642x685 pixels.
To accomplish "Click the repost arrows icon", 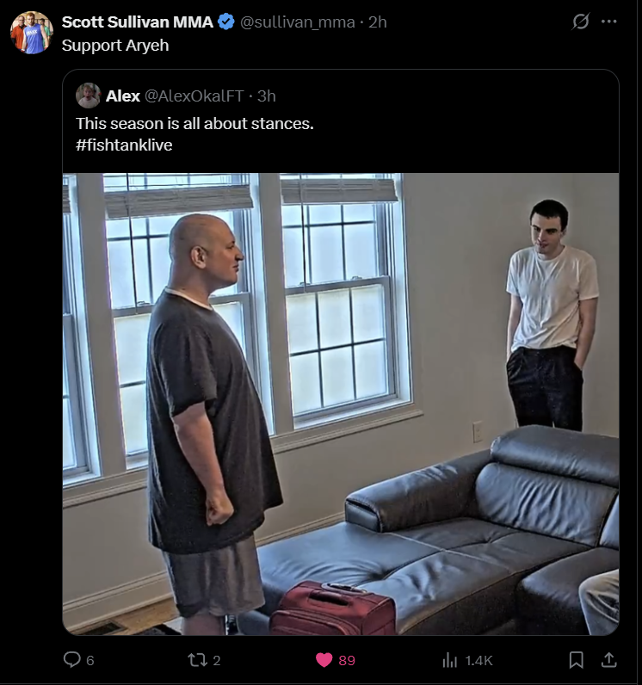I will pos(197,660).
